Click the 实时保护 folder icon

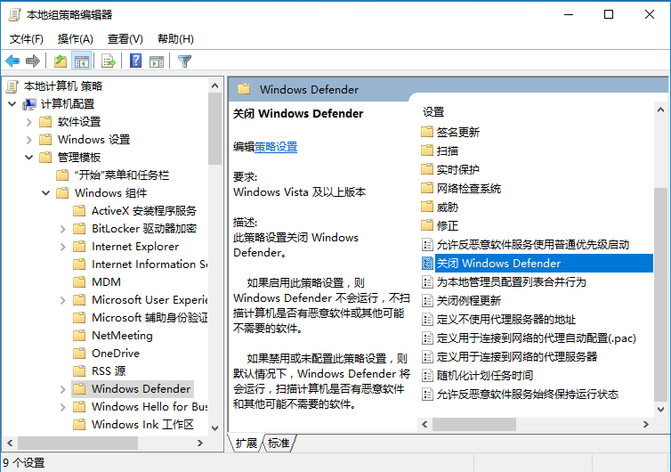click(426, 168)
